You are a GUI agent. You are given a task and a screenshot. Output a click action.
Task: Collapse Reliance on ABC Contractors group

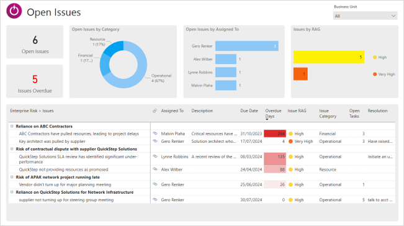[x=12, y=126]
